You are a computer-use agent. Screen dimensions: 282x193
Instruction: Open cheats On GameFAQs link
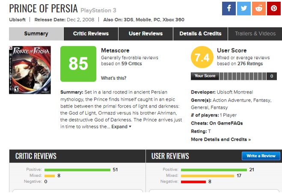(x=226, y=123)
